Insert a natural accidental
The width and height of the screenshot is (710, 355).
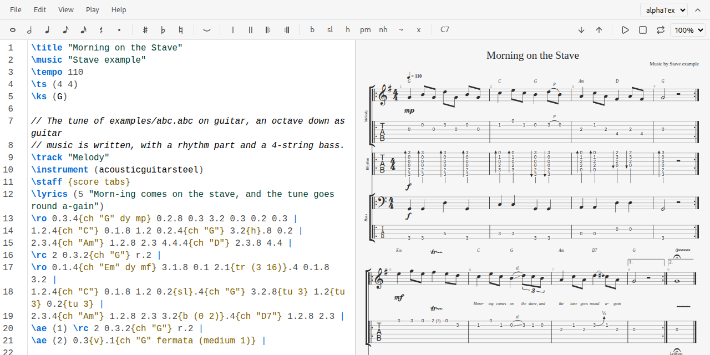181,30
